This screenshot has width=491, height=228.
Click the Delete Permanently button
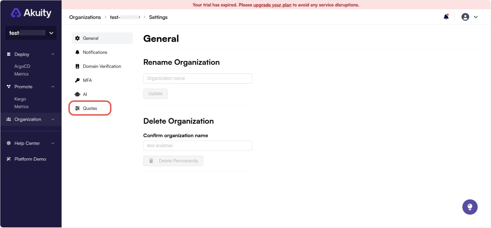click(x=173, y=161)
